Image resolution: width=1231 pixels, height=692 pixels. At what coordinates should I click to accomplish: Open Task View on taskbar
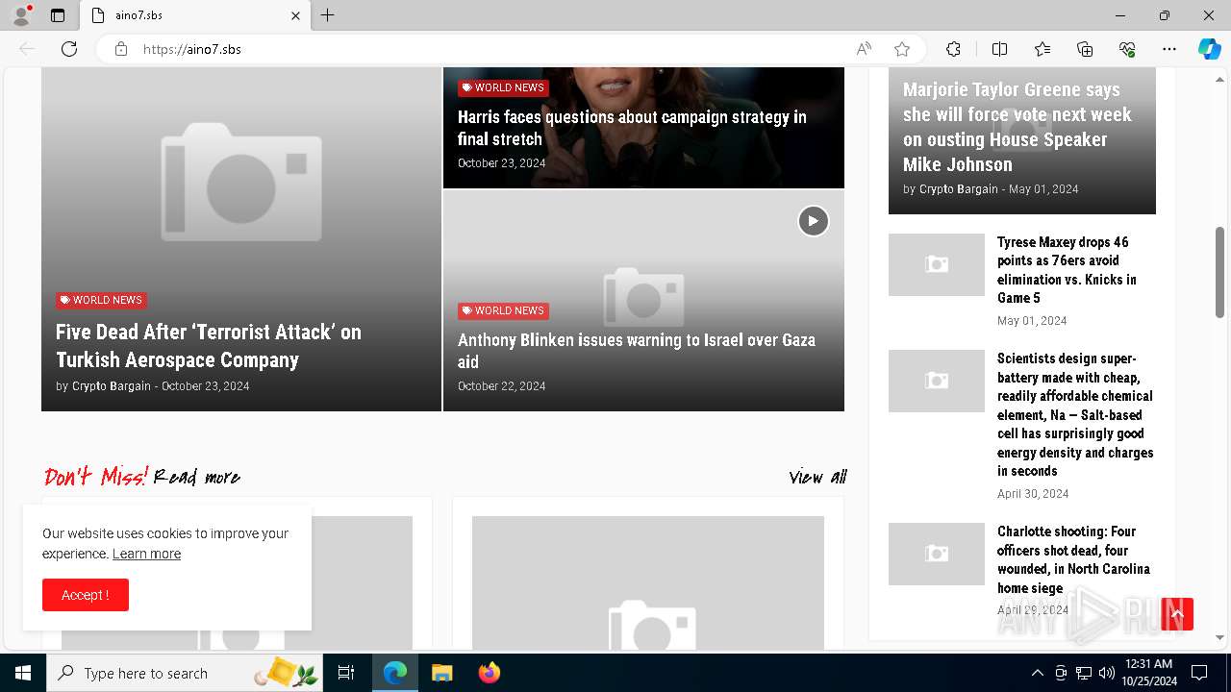(346, 673)
